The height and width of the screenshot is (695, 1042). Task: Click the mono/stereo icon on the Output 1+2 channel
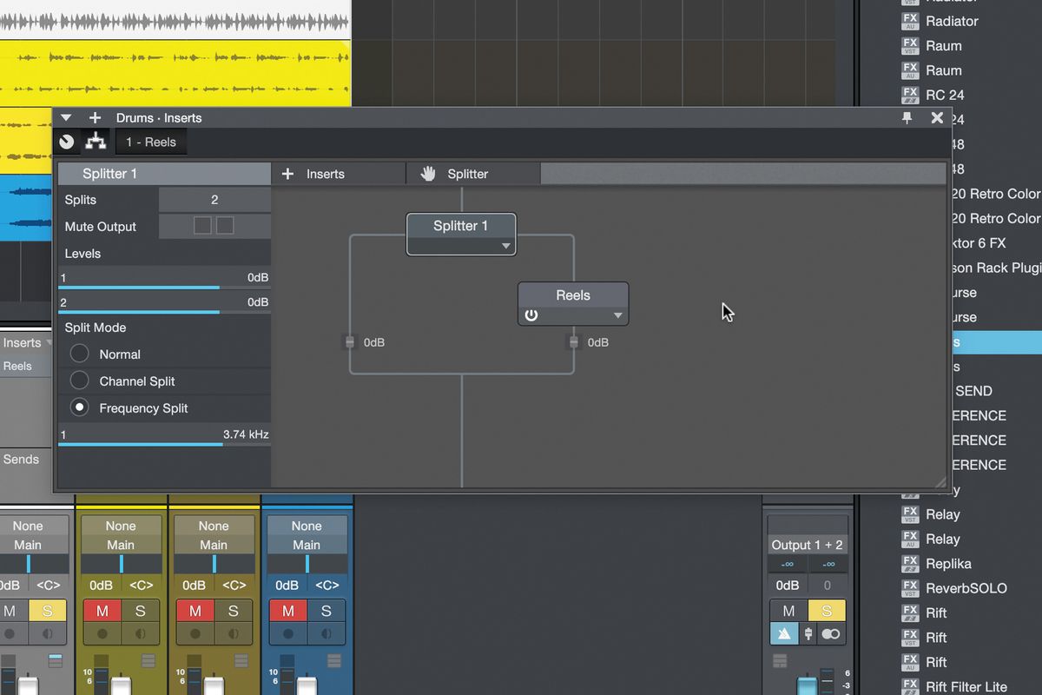(830, 633)
